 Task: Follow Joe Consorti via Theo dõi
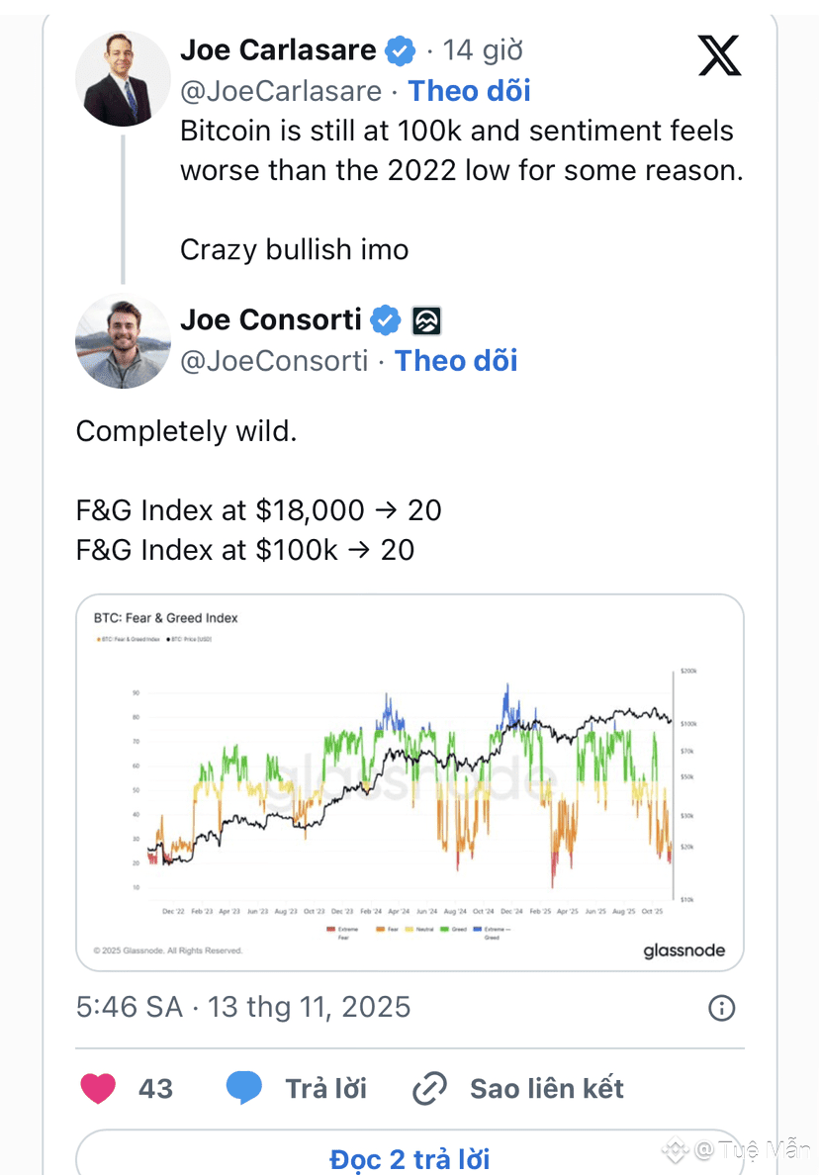tap(456, 361)
